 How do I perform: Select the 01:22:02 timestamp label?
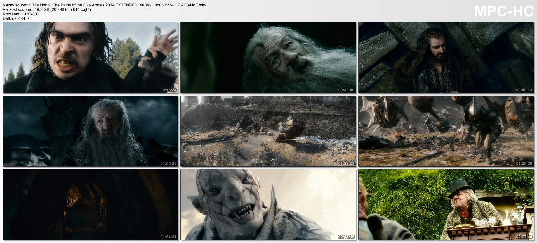346,163
